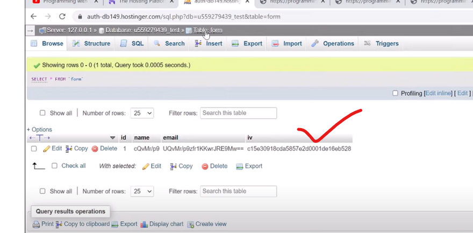Click the pencil Edit icon in row 1
Image resolution: width=473 pixels, height=233 pixels.
click(47, 149)
